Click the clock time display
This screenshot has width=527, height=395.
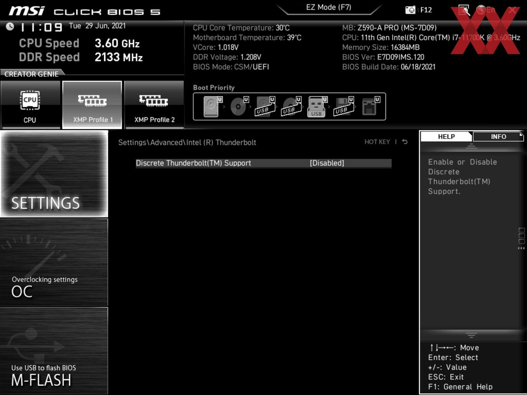41,27
